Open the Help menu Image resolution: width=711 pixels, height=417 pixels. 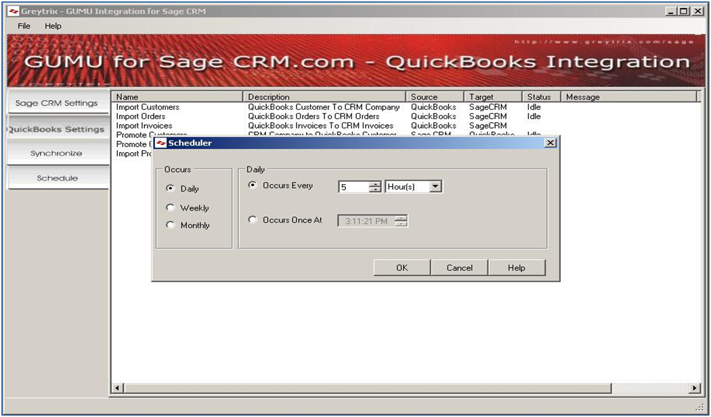[53, 26]
